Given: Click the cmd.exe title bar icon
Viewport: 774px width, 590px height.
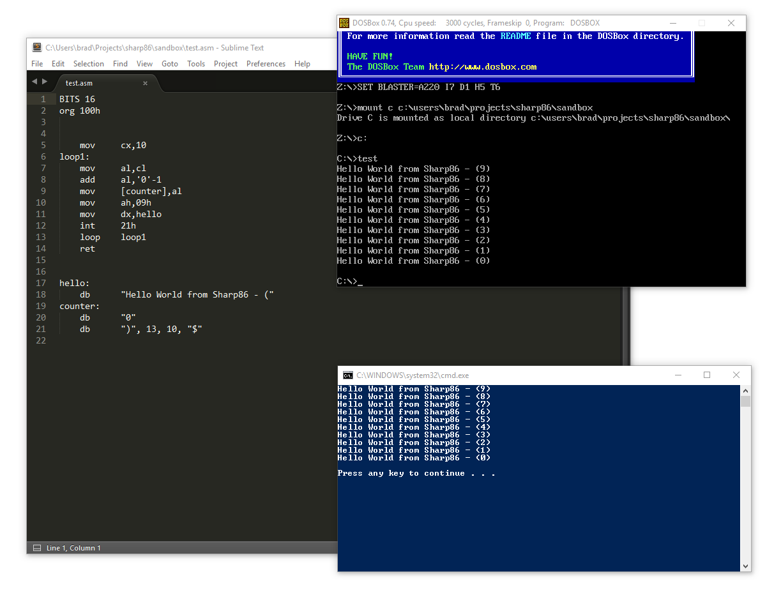Looking at the screenshot, I should point(347,375).
